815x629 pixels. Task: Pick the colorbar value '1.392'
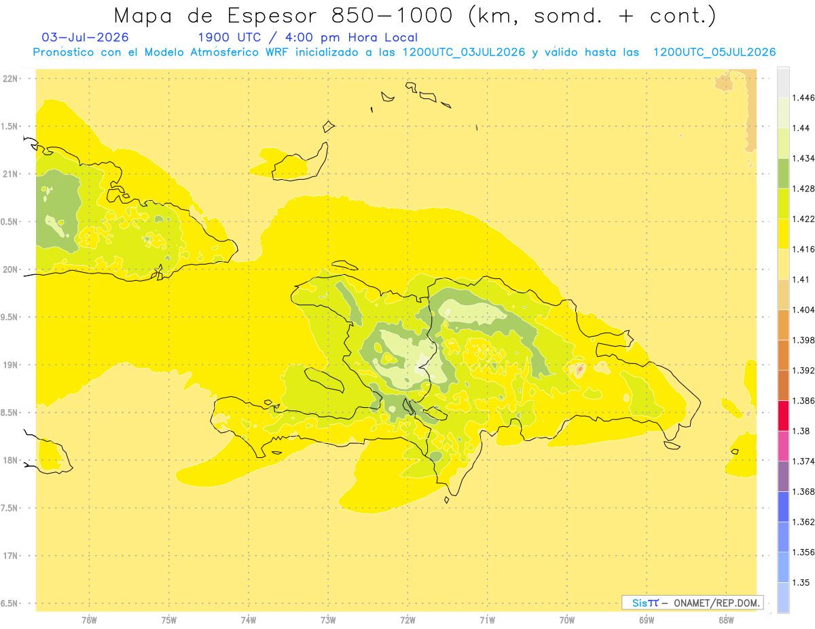(804, 370)
